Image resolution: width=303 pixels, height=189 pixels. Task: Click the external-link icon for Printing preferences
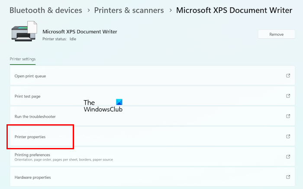click(x=288, y=157)
